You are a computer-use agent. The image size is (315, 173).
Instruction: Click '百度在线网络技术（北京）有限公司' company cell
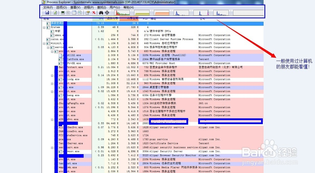pyautogui.click(x=220, y=67)
